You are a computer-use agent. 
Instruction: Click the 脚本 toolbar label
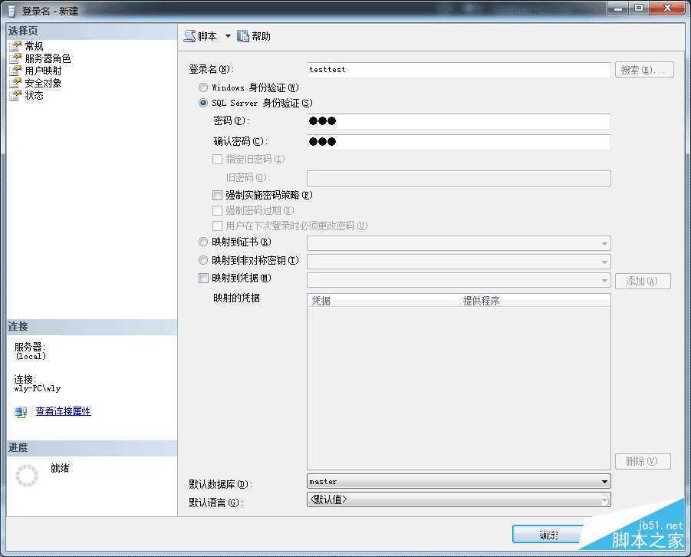(x=207, y=36)
